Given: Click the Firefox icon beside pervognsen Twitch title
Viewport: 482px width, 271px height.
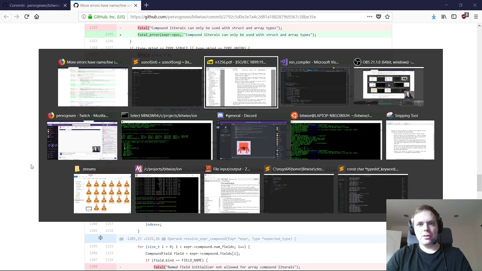Looking at the screenshot, I should click(51, 116).
